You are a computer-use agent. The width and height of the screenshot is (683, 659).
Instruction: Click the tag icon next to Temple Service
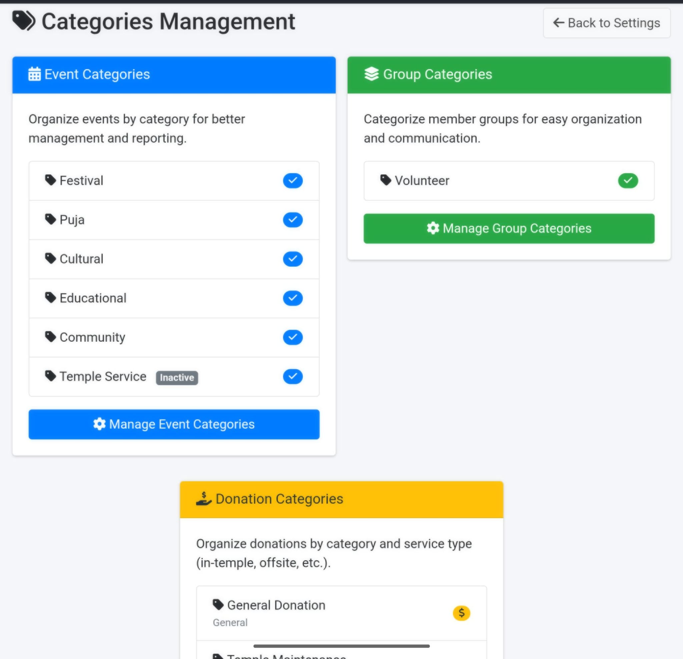[51, 376]
